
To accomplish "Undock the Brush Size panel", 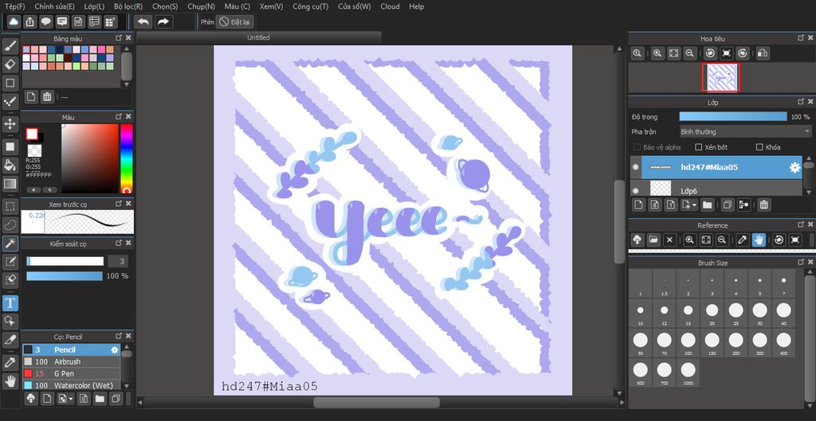I will [800, 263].
